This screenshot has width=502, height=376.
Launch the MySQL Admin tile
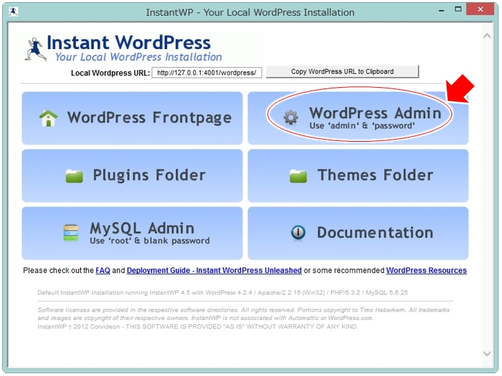tap(132, 233)
